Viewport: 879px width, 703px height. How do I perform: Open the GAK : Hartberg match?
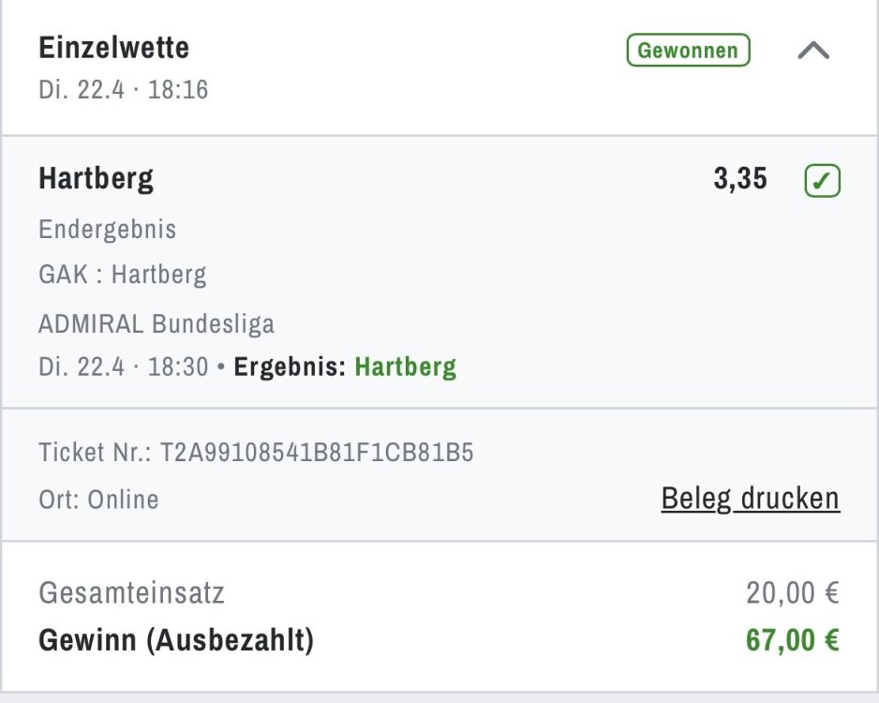pyautogui.click(x=122, y=275)
